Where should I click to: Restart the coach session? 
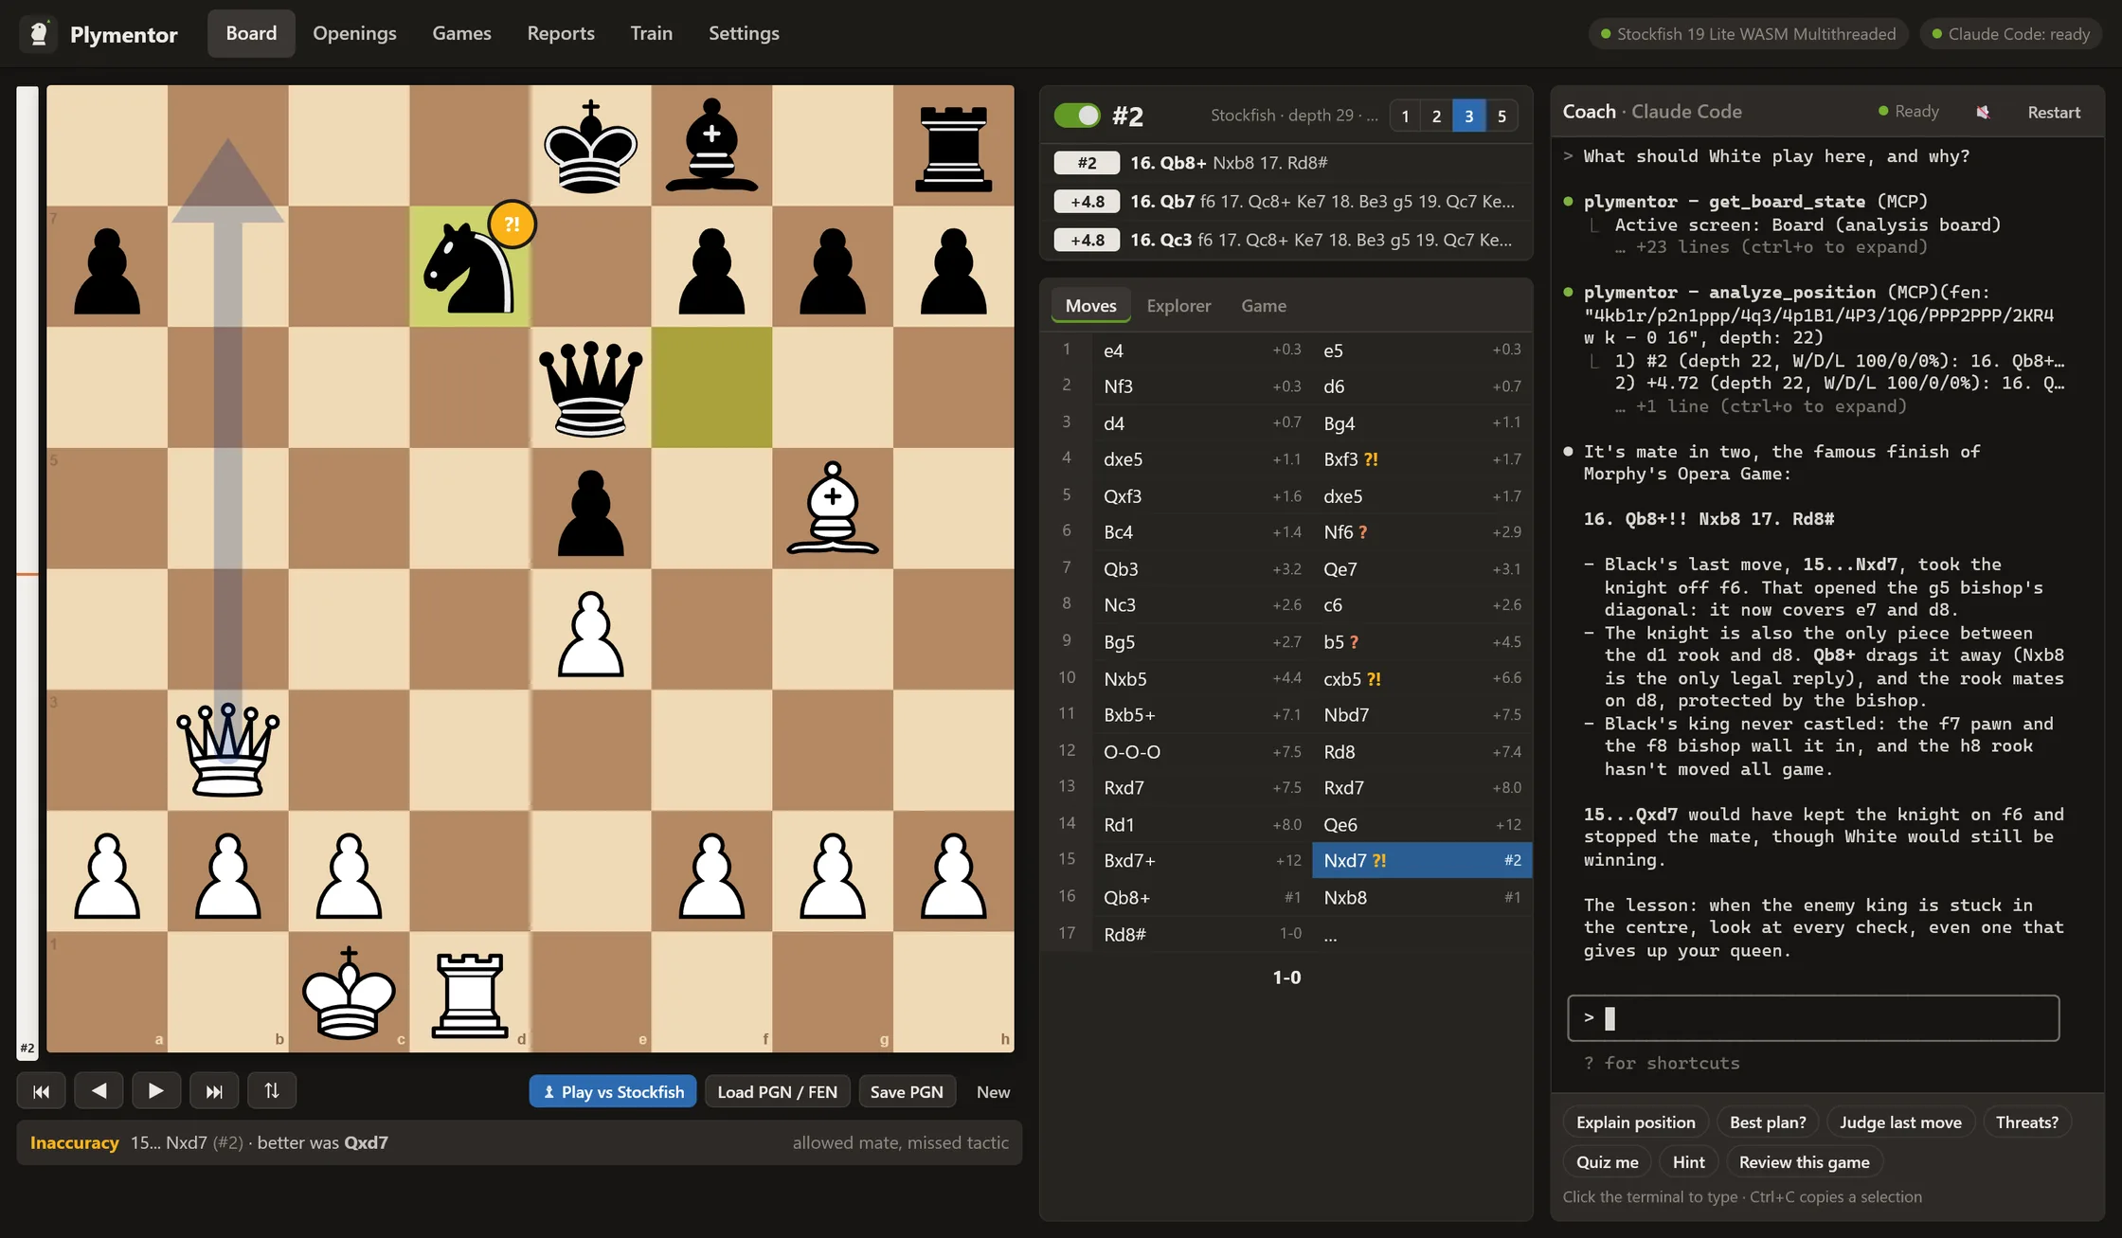(x=2054, y=112)
